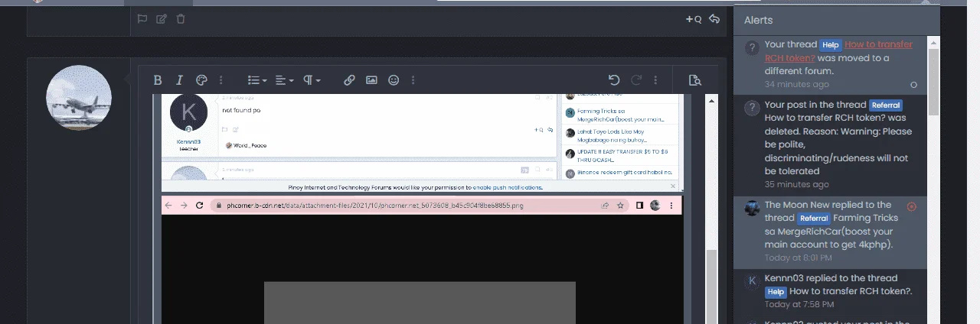This screenshot has width=980, height=324.
Task: Click the Help label in Kennn03's reply alert
Action: point(776,292)
